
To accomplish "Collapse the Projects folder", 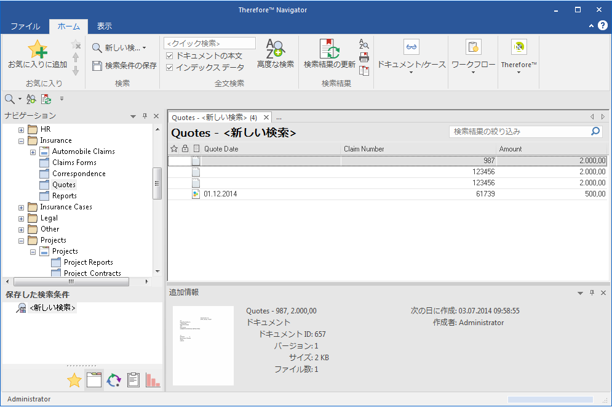I will coord(21,241).
